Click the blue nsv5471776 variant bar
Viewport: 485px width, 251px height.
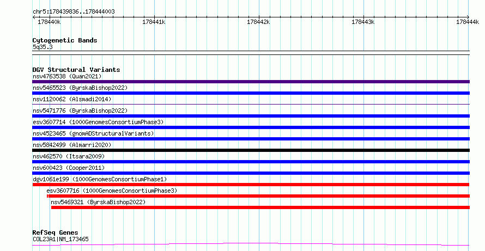(251, 116)
